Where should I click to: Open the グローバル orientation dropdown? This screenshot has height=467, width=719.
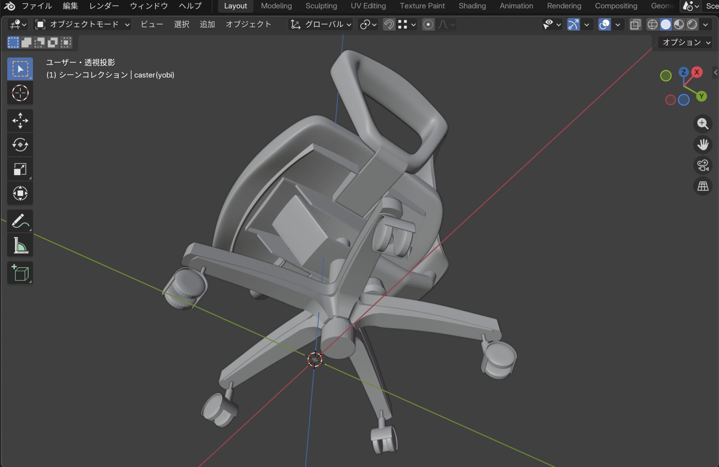tap(321, 25)
